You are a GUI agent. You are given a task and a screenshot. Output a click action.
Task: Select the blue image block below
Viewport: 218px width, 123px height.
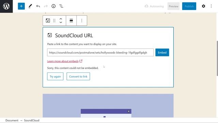(108, 106)
